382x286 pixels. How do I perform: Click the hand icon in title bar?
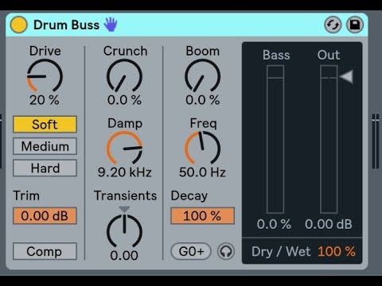(111, 25)
